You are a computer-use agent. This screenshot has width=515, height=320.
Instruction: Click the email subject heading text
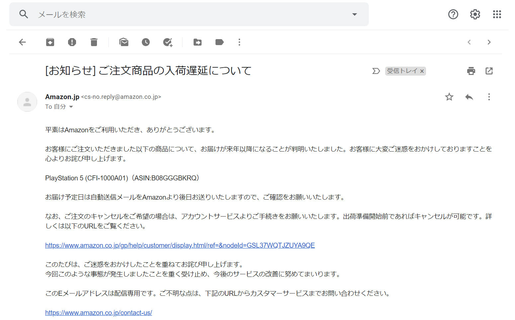[x=148, y=71]
